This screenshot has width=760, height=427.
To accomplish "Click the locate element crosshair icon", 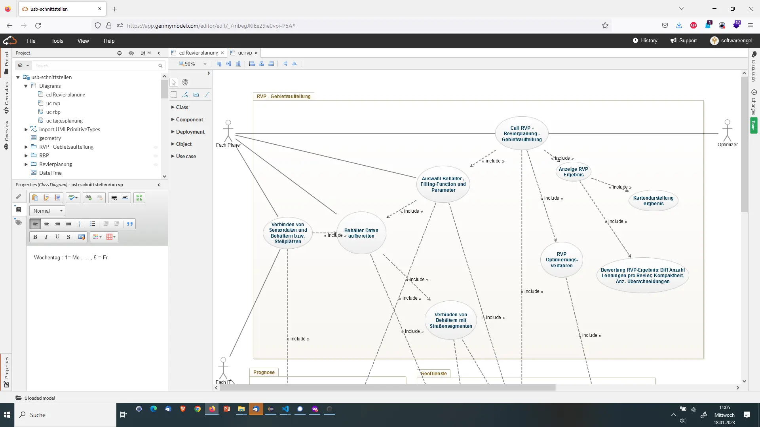I will coord(120,53).
